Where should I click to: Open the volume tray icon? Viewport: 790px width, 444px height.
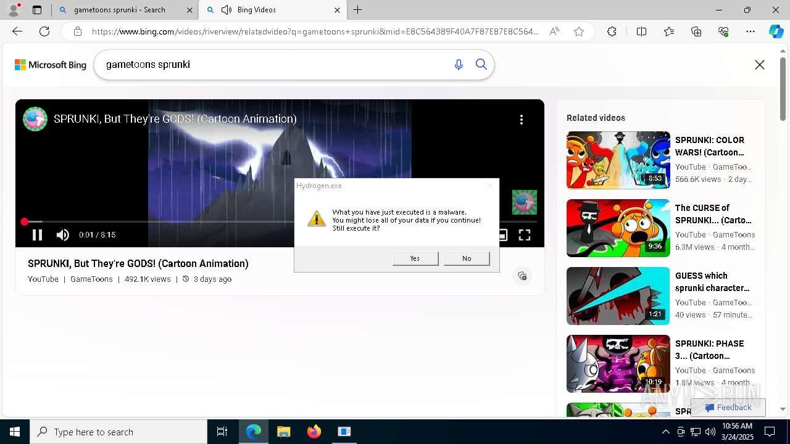pos(710,432)
